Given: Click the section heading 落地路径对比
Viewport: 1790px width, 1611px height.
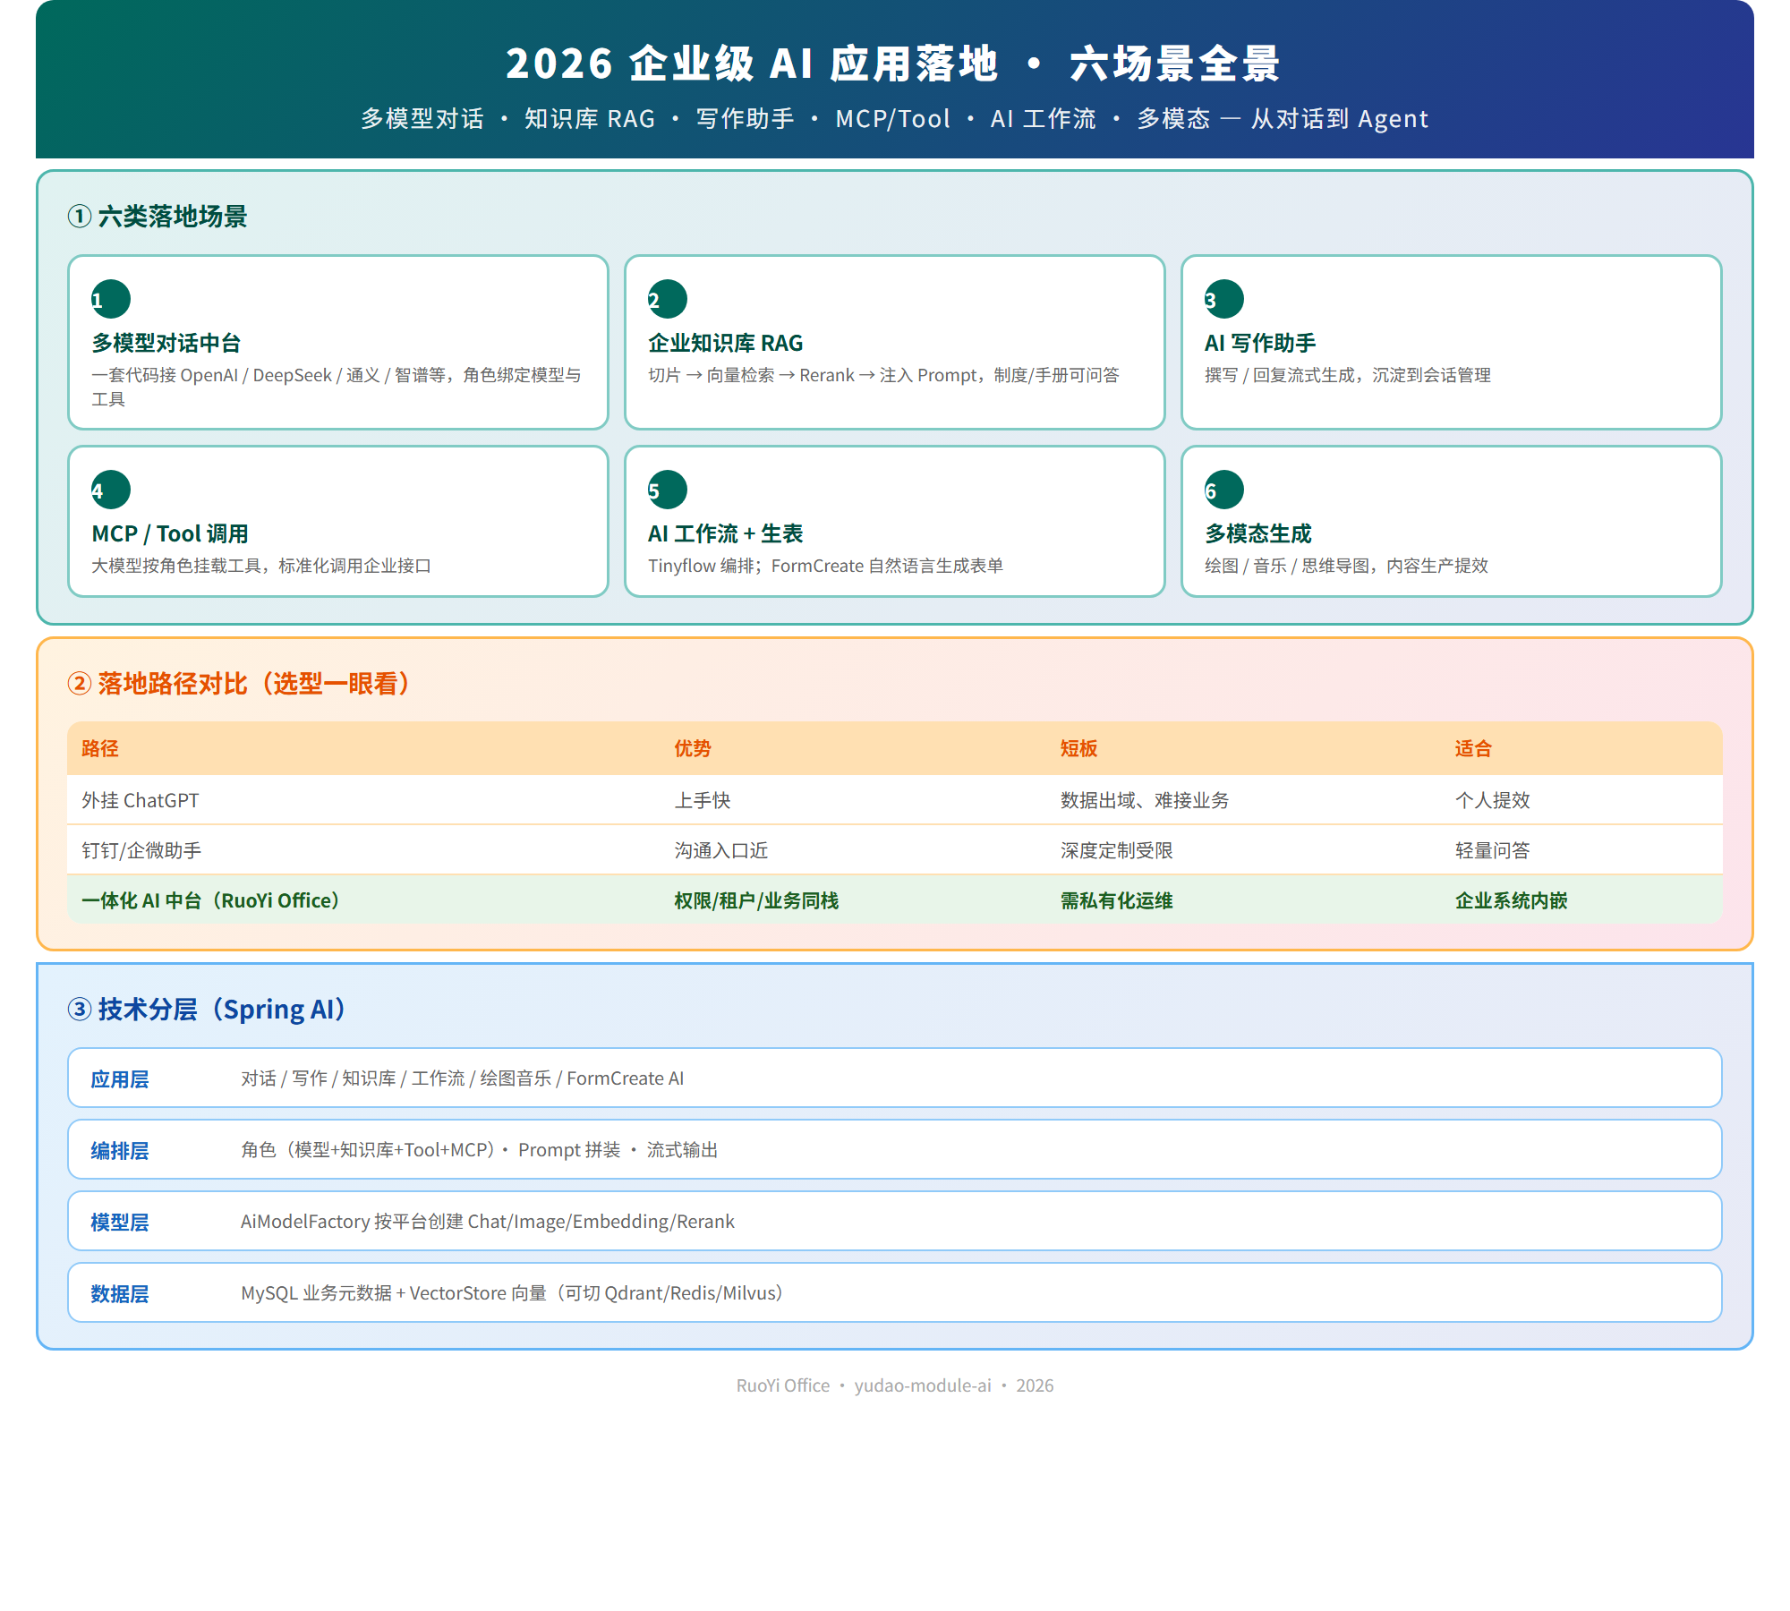Looking at the screenshot, I should click(x=239, y=684).
